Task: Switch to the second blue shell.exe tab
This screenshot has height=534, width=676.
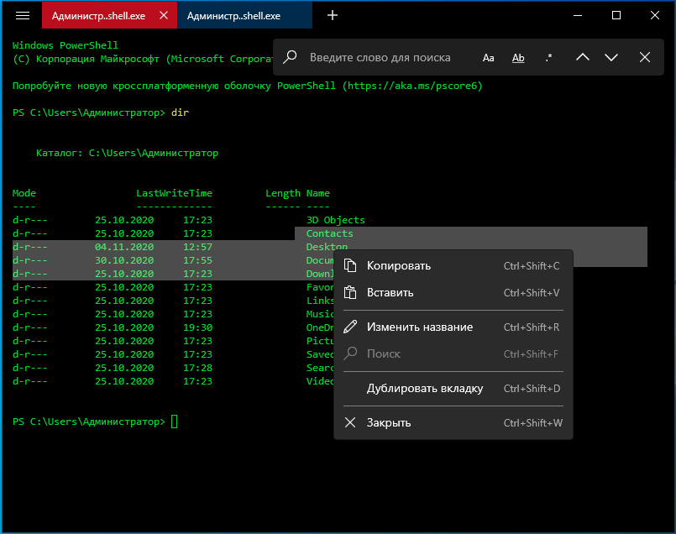Action: point(233,15)
